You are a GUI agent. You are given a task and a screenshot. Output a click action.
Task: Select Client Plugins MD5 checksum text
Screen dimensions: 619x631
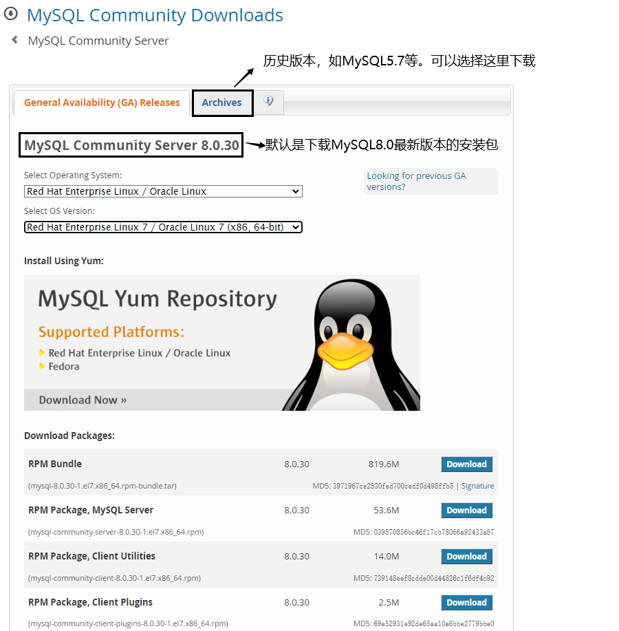(424, 623)
